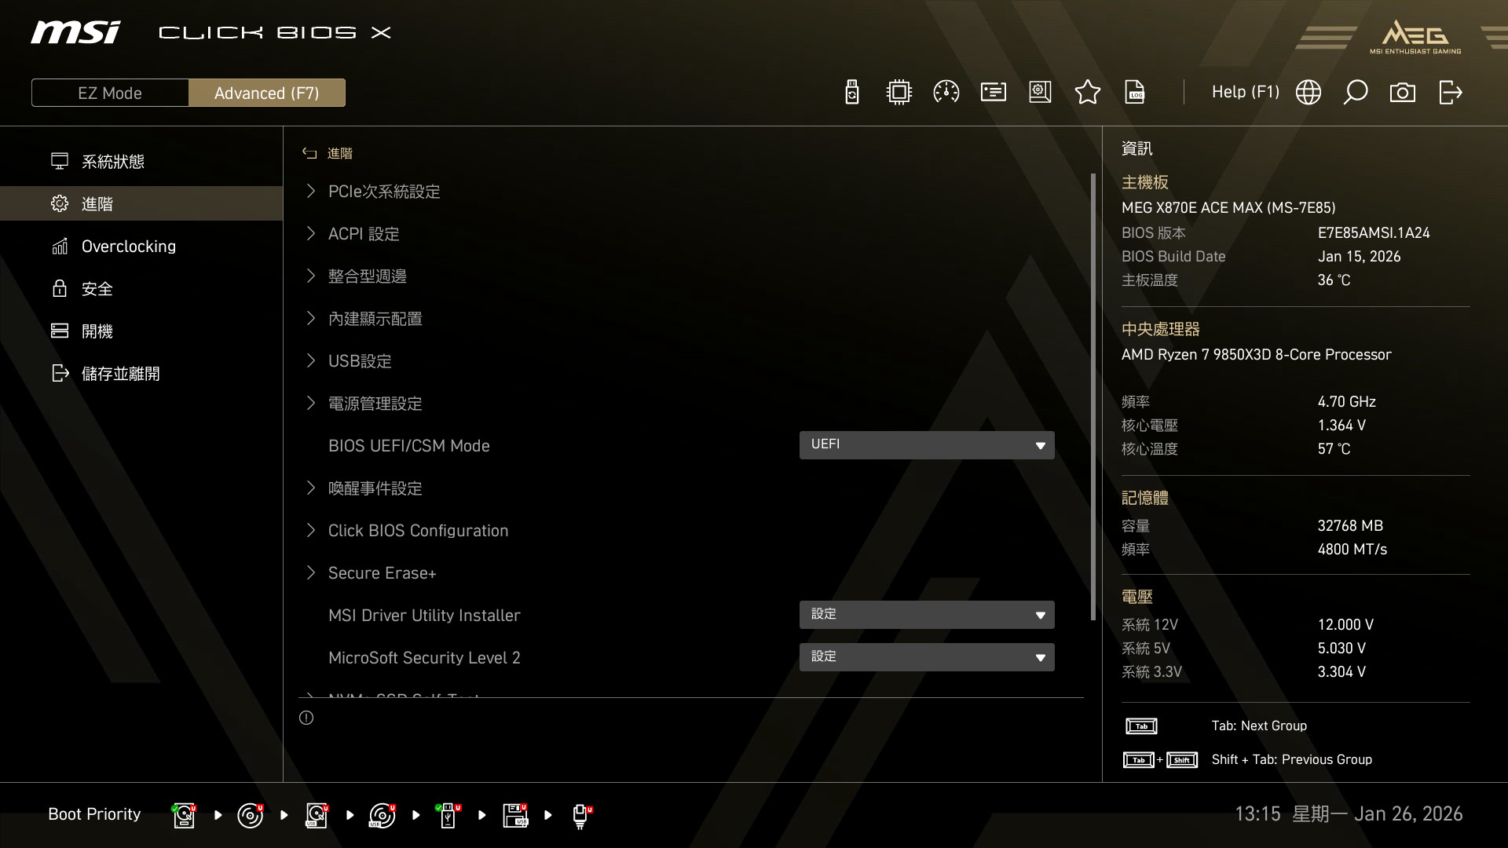This screenshot has width=1508, height=848.
Task: Open the M-Flash USB update icon
Action: tap(851, 93)
